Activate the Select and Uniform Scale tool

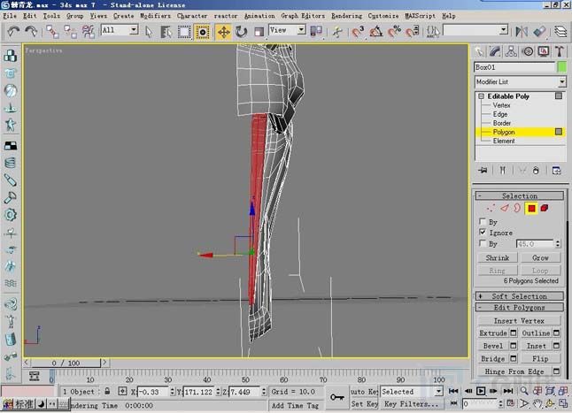(x=259, y=32)
